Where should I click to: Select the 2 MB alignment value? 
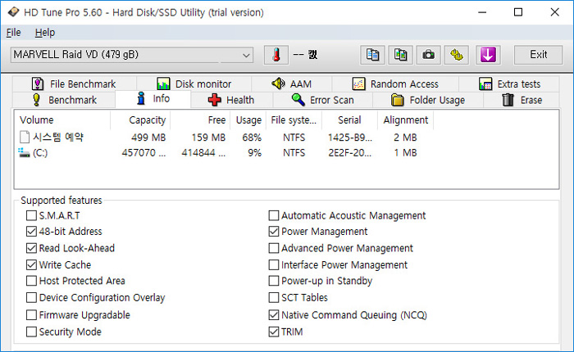tap(405, 138)
